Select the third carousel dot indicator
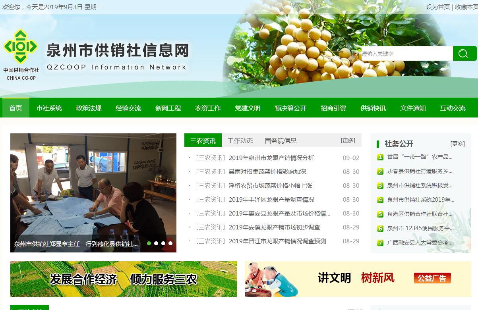 pyautogui.click(x=163, y=243)
